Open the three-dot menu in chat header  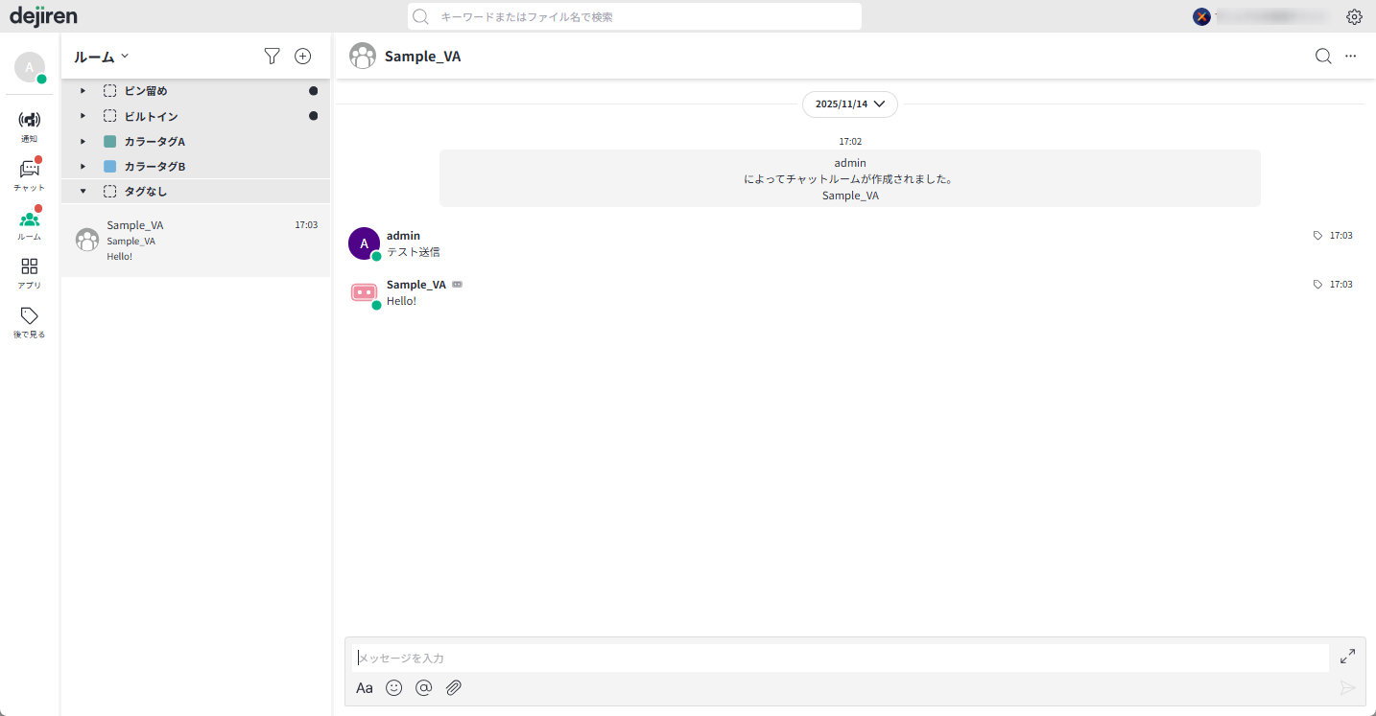[x=1350, y=56]
